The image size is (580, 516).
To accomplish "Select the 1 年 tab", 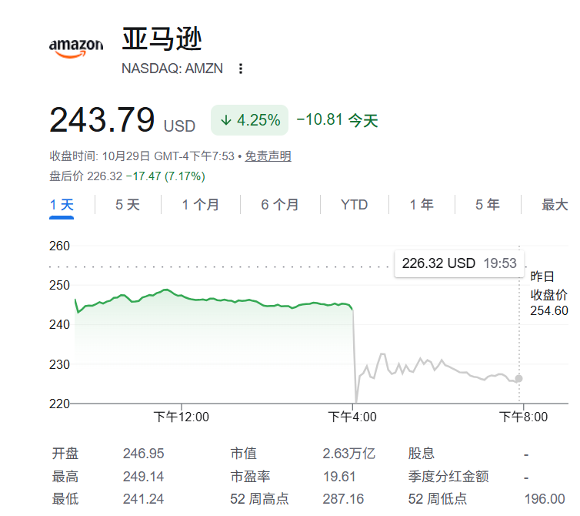I will 422,205.
